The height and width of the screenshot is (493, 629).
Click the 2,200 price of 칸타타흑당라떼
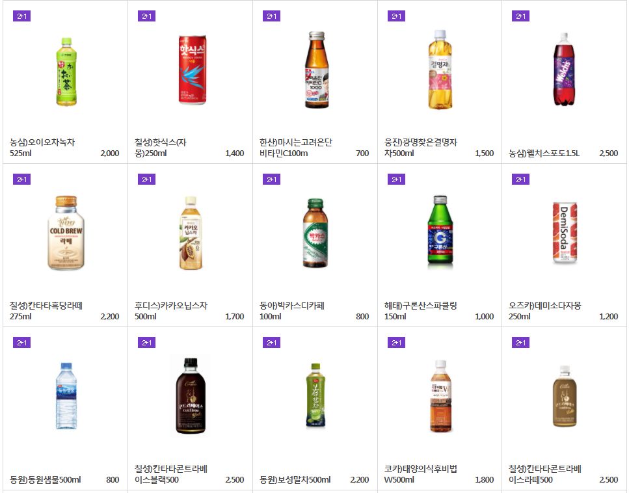pyautogui.click(x=110, y=317)
